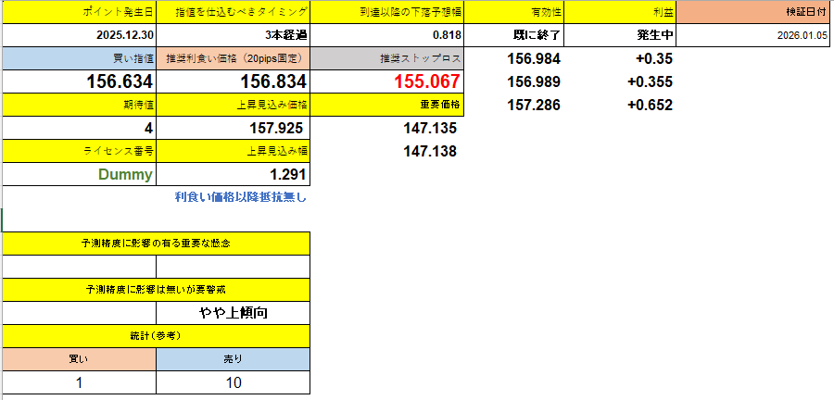Click the 156.634 buy limit value
Image resolution: width=834 pixels, height=400 pixels.
pos(80,81)
